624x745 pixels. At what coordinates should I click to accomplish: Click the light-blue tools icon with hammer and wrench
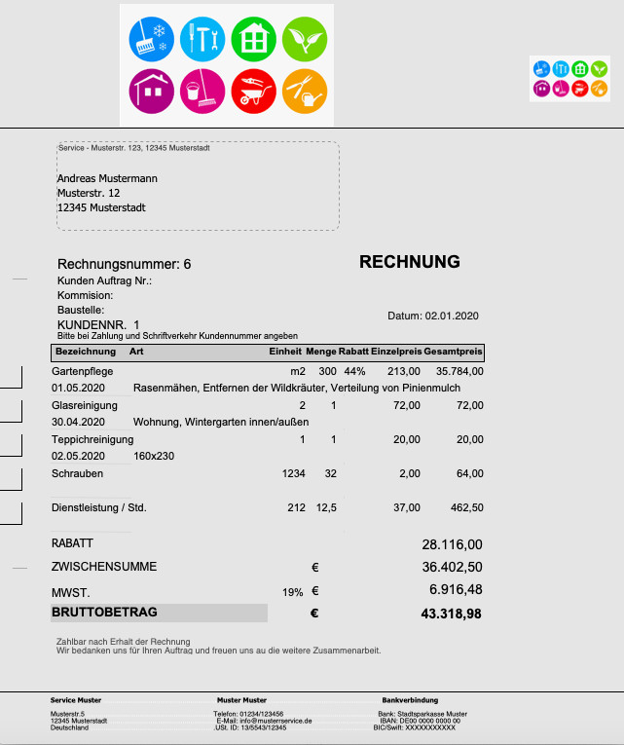202,39
